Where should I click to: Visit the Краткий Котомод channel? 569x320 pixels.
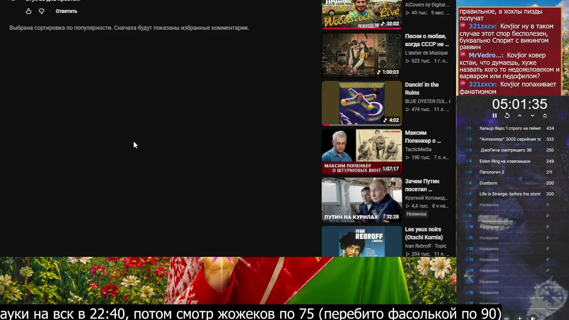click(x=426, y=198)
